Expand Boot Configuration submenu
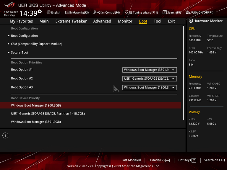This screenshot has width=227, height=170. coord(24,36)
